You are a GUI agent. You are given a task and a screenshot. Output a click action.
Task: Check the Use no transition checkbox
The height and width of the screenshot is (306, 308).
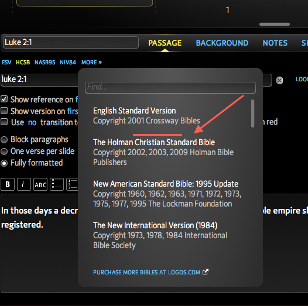tap(4, 122)
